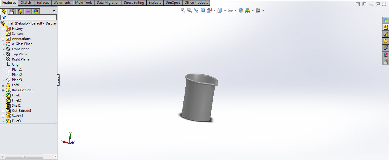Click the feature tree horizontal scrollbar
This screenshot has height=160, width=389.
pos(28,157)
